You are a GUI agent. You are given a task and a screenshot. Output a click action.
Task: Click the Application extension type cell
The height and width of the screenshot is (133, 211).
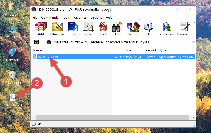click(176, 57)
